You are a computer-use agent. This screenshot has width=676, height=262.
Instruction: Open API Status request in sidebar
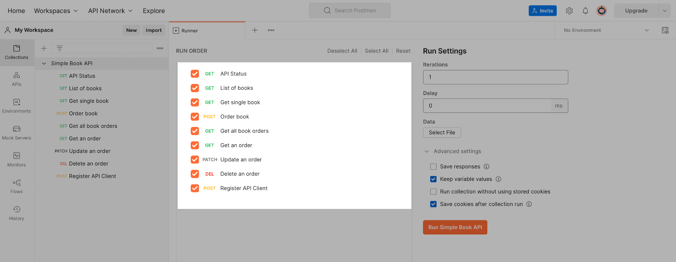click(82, 76)
